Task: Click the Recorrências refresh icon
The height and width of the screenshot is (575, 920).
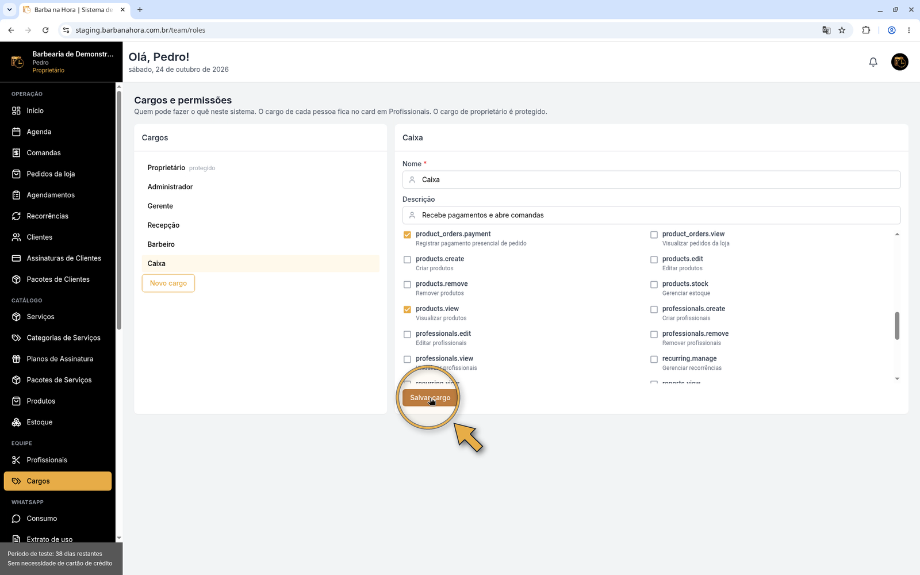Action: 16,216
